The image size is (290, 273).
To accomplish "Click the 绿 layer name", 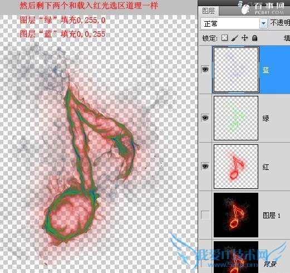I will [x=266, y=118].
